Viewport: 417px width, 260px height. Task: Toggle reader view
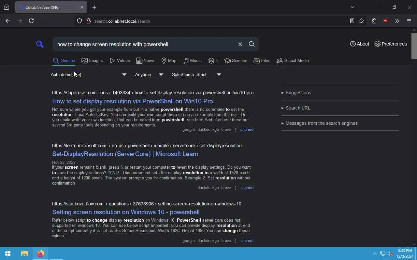click(x=352, y=21)
